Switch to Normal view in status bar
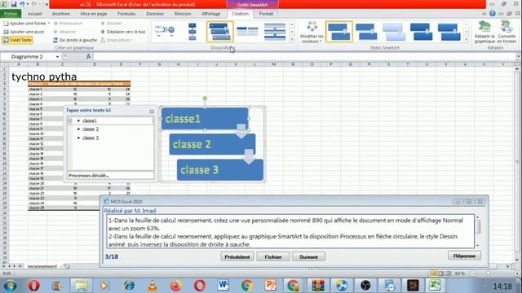This screenshot has width=522, height=293. pos(433,273)
